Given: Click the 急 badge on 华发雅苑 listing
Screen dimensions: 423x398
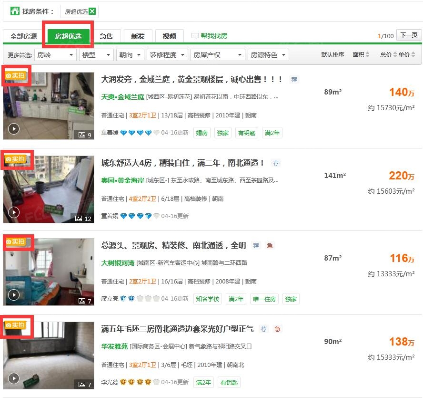Looking at the screenshot, I should point(277,329).
